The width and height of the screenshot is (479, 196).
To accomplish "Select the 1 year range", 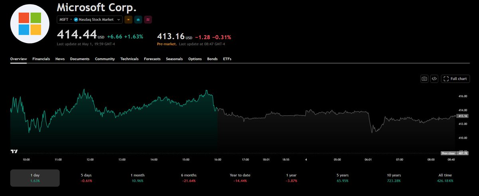I will [x=291, y=178].
